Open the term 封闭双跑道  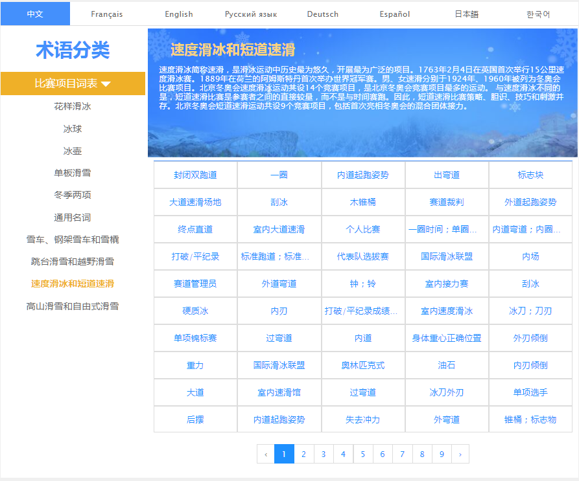(x=195, y=175)
